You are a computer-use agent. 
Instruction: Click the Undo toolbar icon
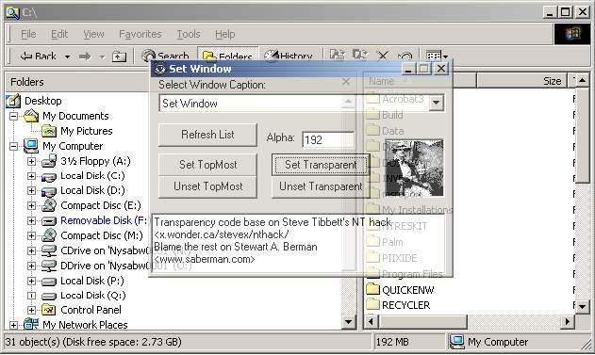[x=405, y=56]
